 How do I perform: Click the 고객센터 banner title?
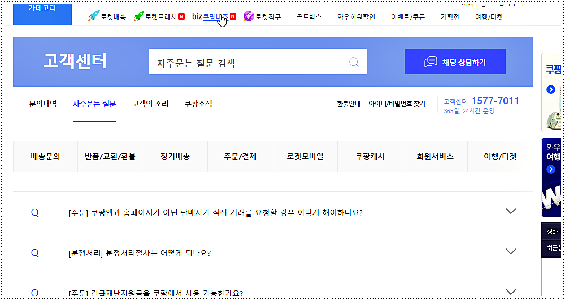click(75, 61)
